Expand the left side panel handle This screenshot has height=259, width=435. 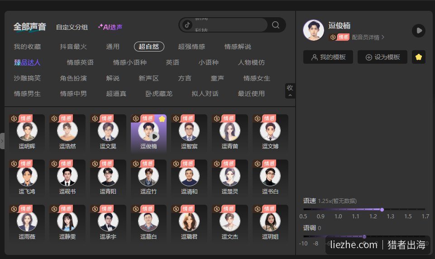(2, 141)
